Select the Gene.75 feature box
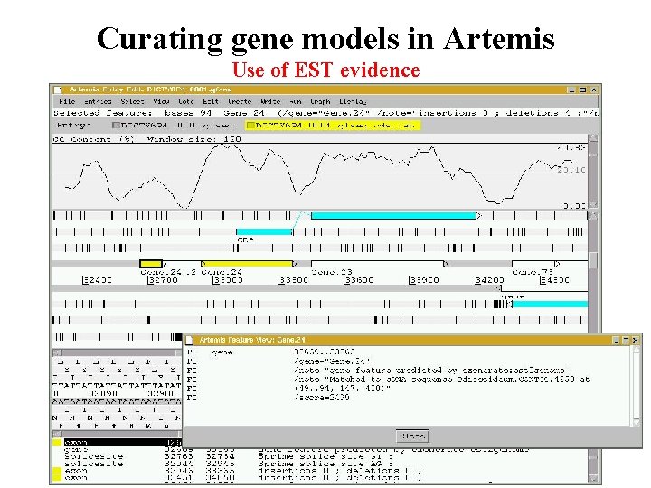The image size is (651, 488). point(533,264)
